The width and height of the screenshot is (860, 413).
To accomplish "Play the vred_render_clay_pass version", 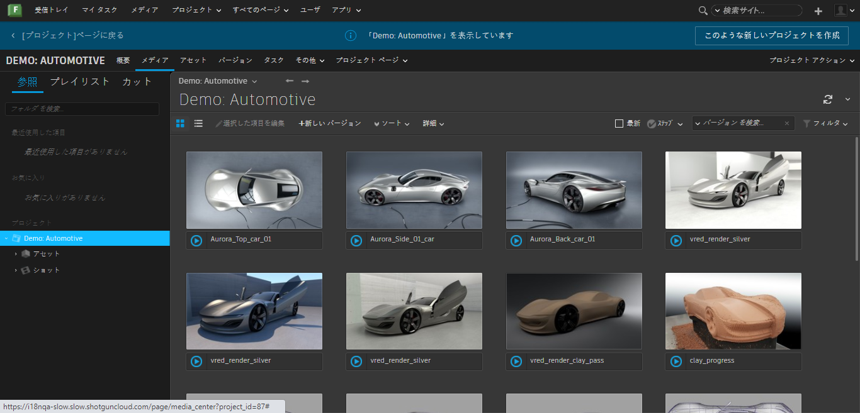I will 516,361.
